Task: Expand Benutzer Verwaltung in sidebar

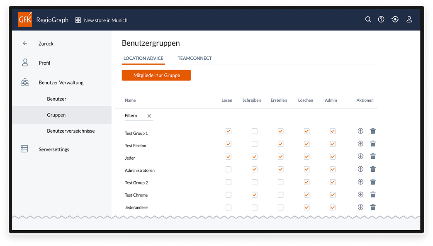Action: (61, 83)
